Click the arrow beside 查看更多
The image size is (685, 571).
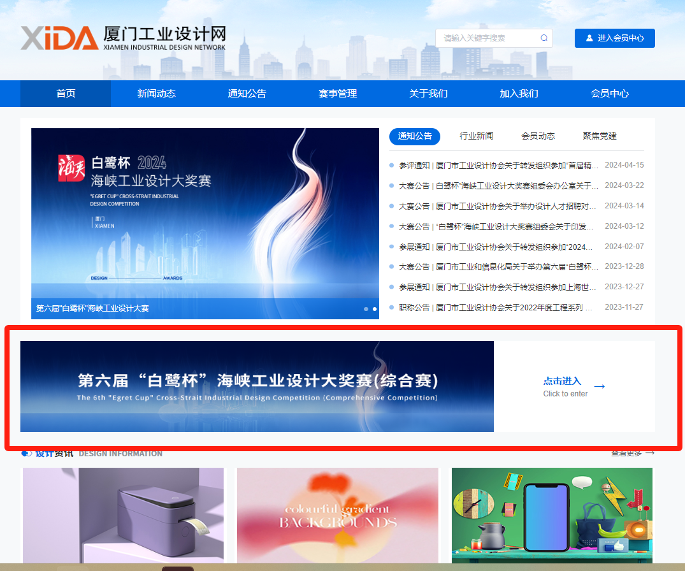pyautogui.click(x=650, y=453)
